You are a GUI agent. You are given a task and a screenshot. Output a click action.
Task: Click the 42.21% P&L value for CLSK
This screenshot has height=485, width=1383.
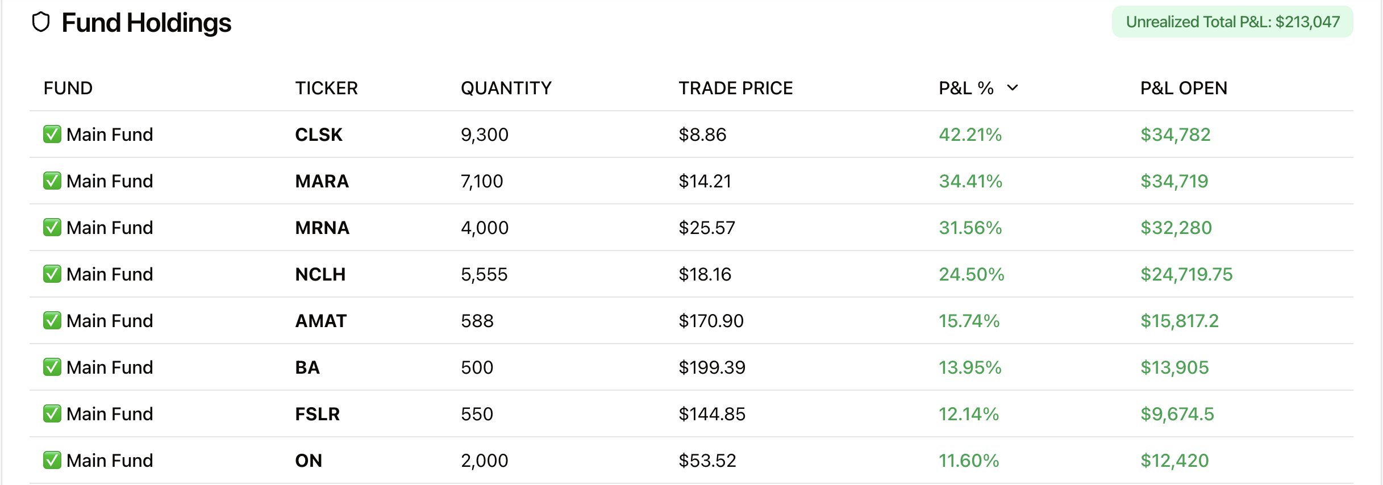(x=970, y=135)
